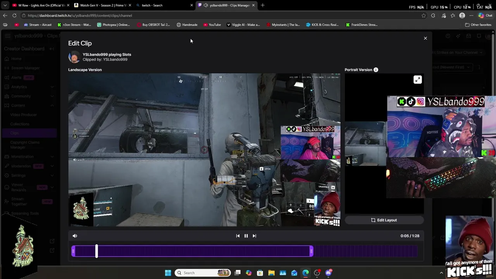Open the YouTube bookmark

(212, 25)
